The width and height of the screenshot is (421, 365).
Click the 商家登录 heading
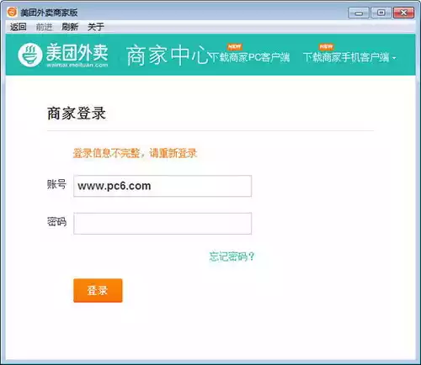(x=77, y=114)
